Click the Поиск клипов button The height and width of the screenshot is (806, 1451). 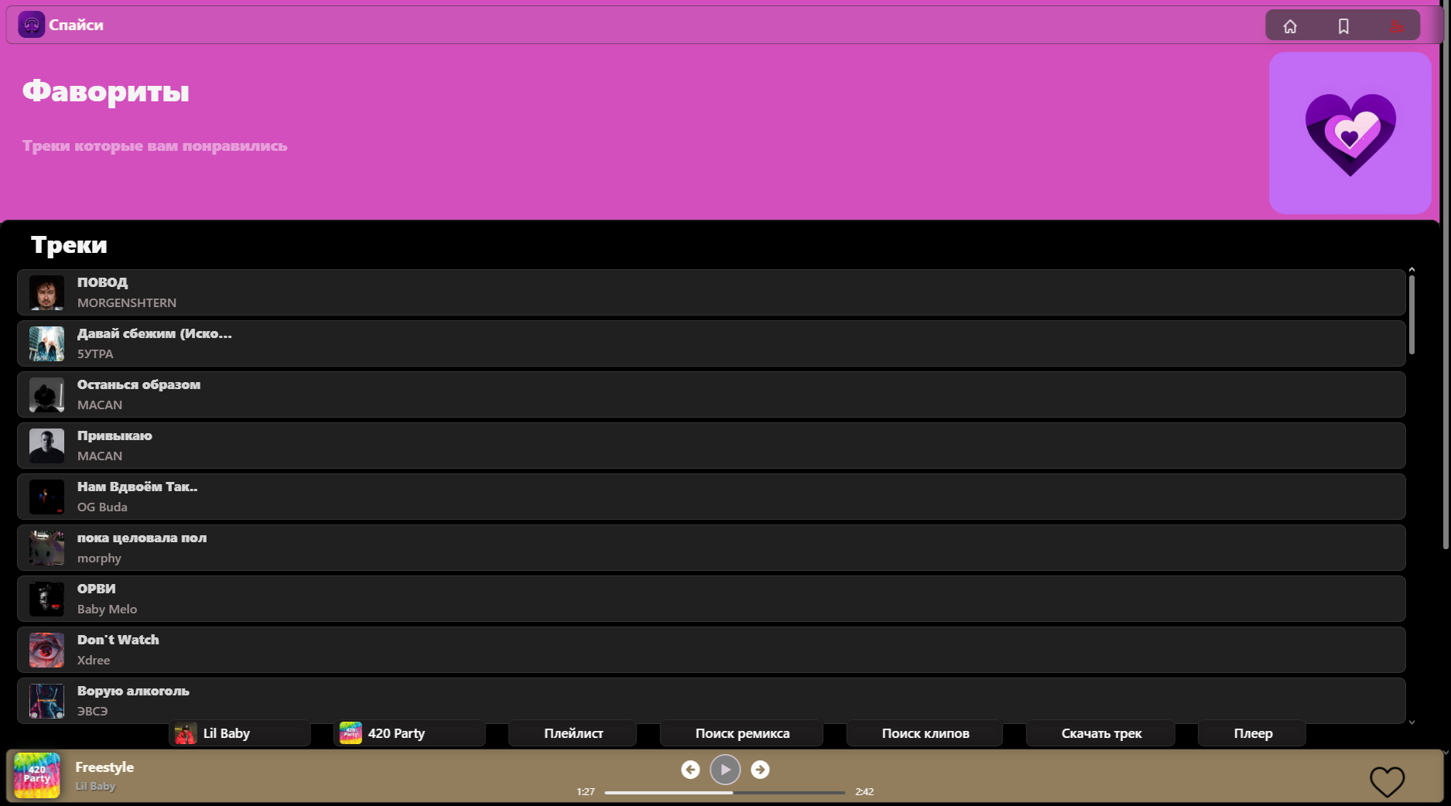pyautogui.click(x=926, y=733)
